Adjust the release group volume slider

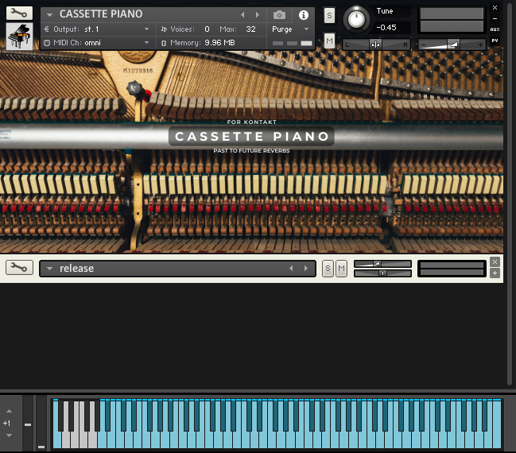(x=382, y=264)
